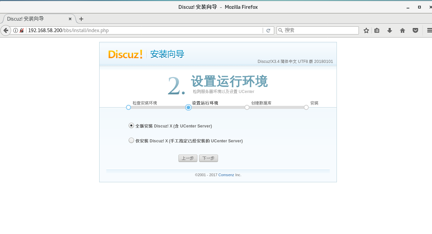Screen dimensions: 432x234
Task: Click the 创建数据库 step marker
Action: click(247, 108)
